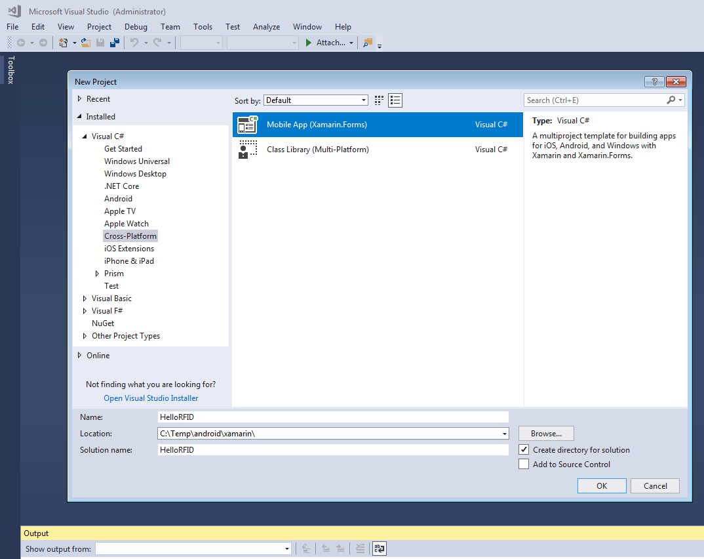This screenshot has height=559, width=704.
Task: Expand the Prism tree node
Action: click(97, 273)
